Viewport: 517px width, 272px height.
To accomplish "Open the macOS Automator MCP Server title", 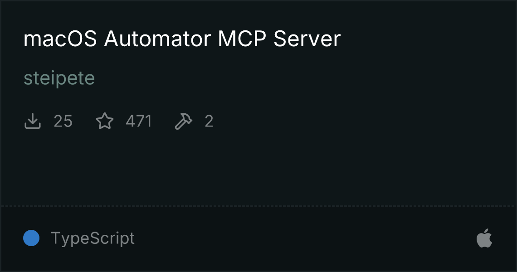I will [x=182, y=39].
